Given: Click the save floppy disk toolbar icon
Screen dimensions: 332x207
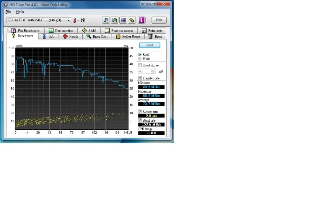Looking at the screenshot, I should point(123,20).
